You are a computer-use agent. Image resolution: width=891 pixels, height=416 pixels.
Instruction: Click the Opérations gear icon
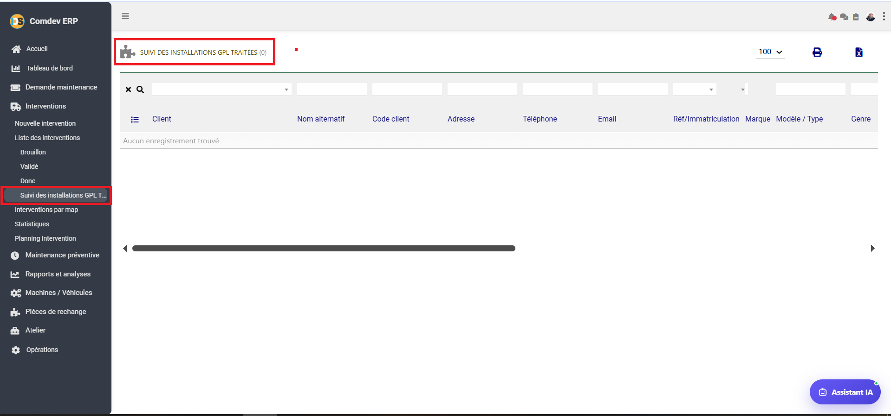[x=16, y=350]
